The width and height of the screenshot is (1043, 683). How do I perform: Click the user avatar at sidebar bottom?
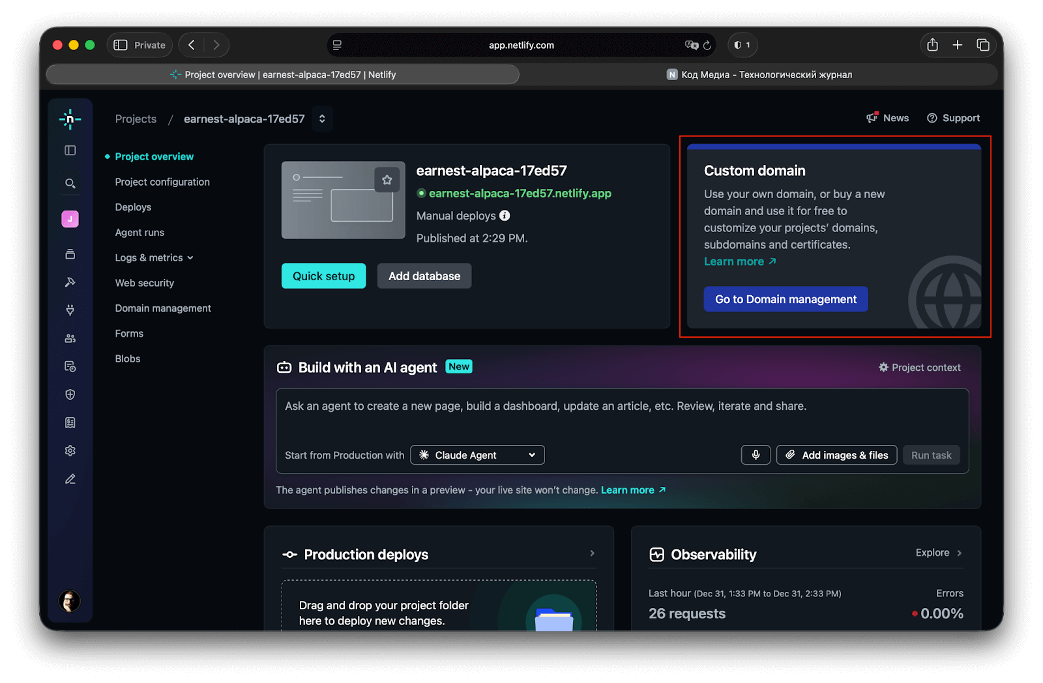[x=70, y=601]
